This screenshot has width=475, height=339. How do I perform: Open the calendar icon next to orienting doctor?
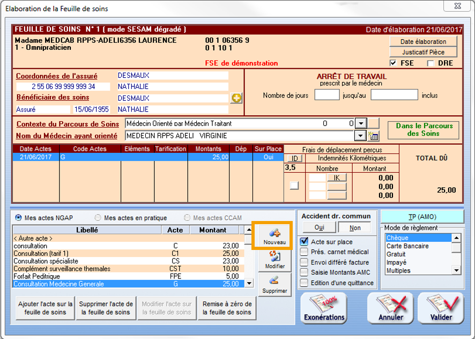373,136
